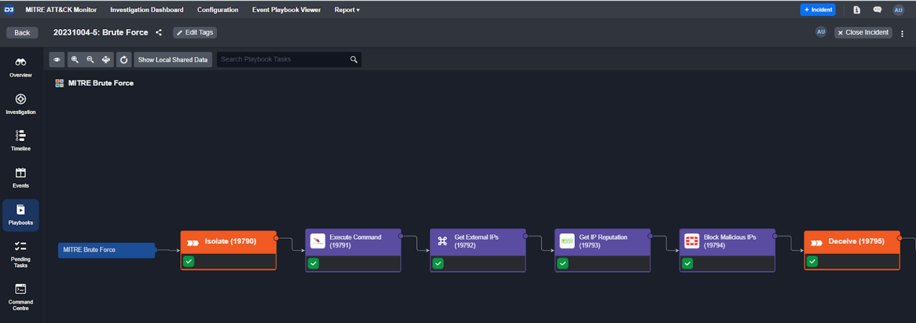Image resolution: width=916 pixels, height=323 pixels.
Task: Expand the Report dropdown menu
Action: [x=346, y=10]
